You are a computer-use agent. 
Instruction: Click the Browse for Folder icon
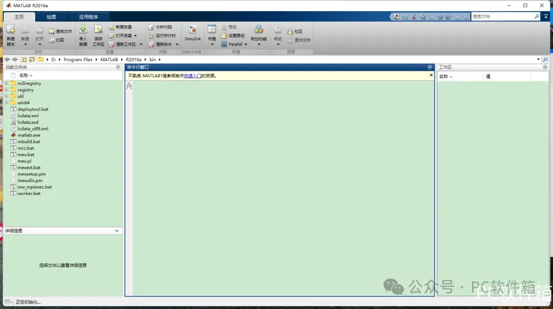(x=32, y=59)
